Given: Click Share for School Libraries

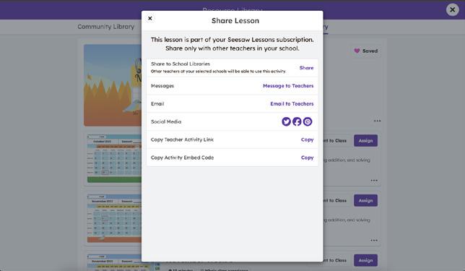Looking at the screenshot, I should tap(306, 68).
